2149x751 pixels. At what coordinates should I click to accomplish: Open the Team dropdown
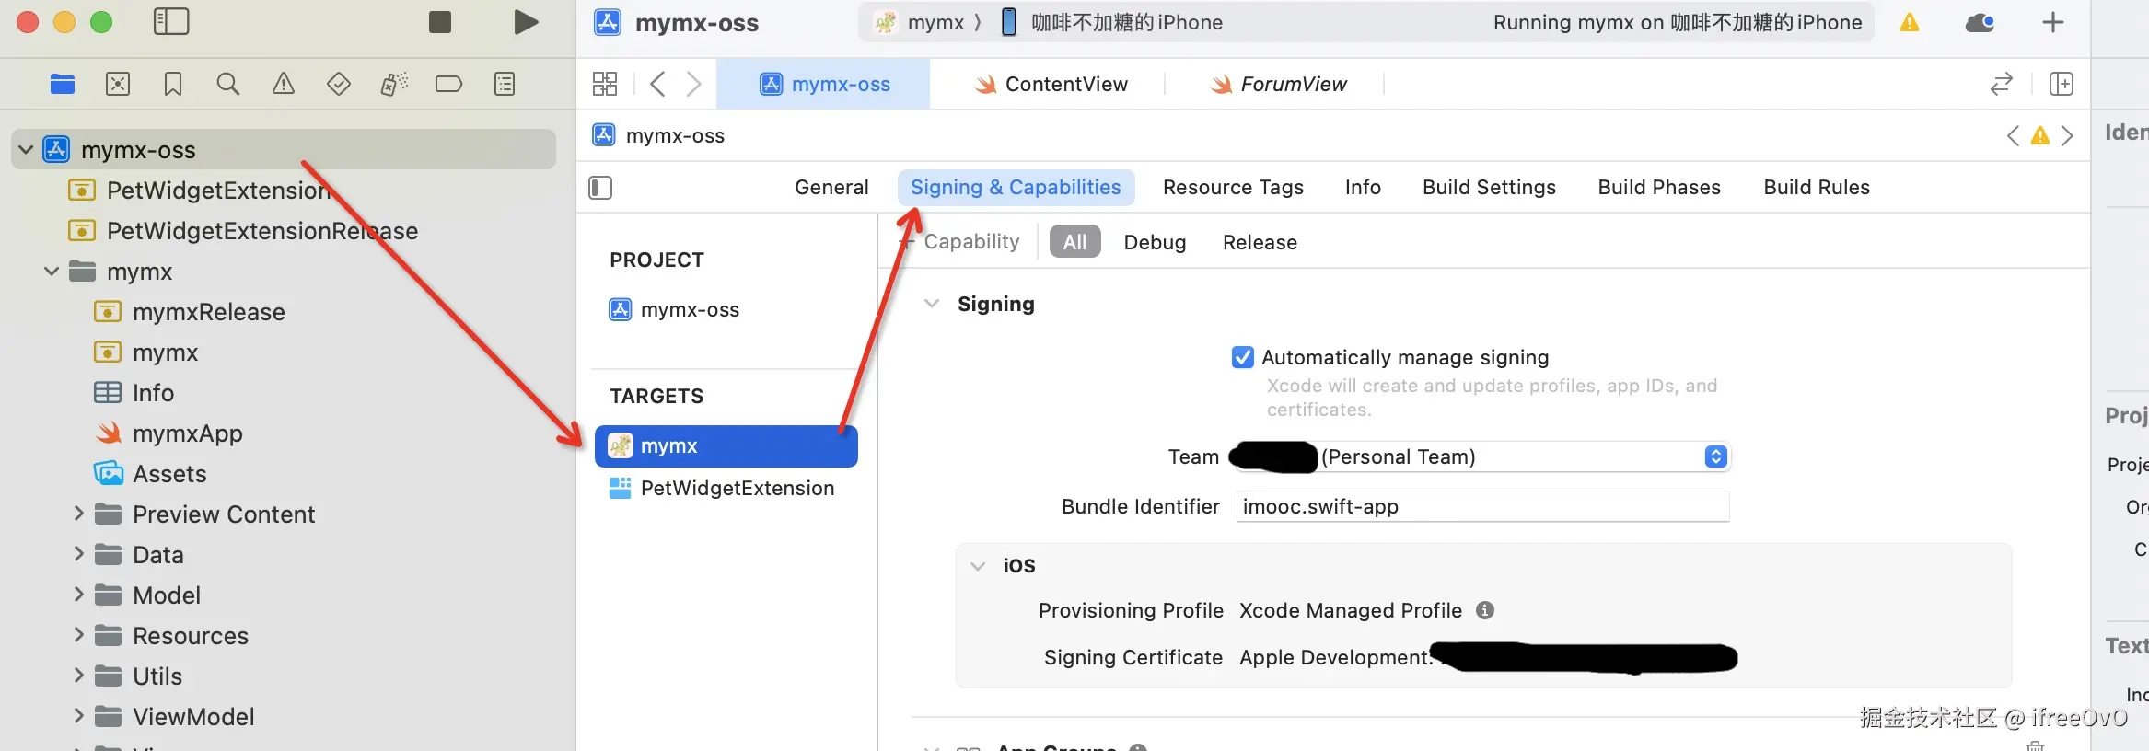pyautogui.click(x=1483, y=456)
